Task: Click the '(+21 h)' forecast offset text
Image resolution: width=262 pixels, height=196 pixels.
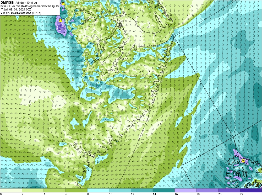Action: tap(37, 13)
